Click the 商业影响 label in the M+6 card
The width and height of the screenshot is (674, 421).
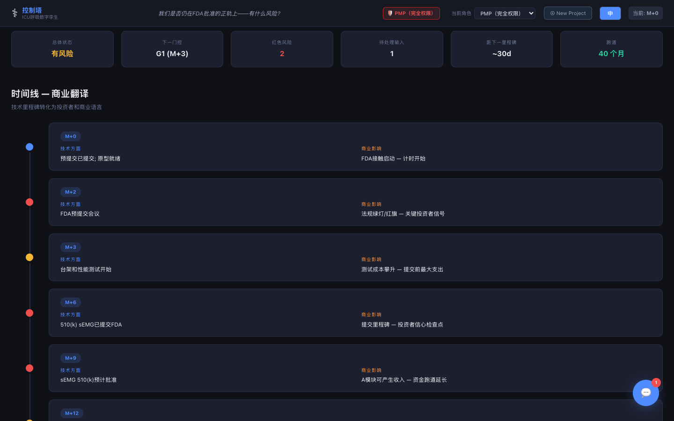click(x=371, y=315)
